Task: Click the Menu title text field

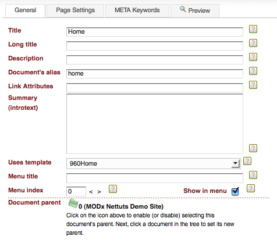Action: click(155, 178)
